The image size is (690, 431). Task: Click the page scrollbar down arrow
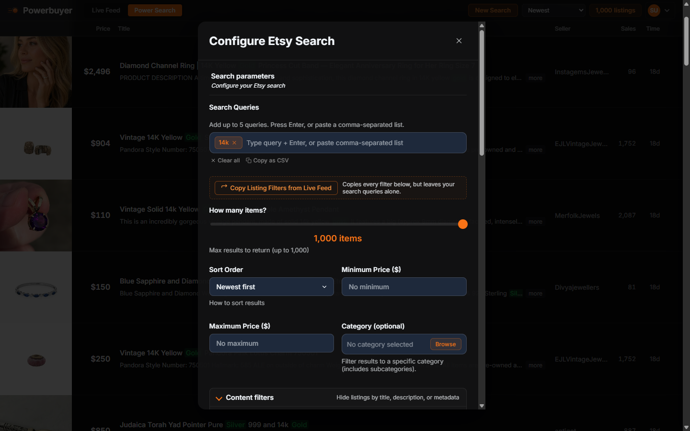(x=686, y=427)
